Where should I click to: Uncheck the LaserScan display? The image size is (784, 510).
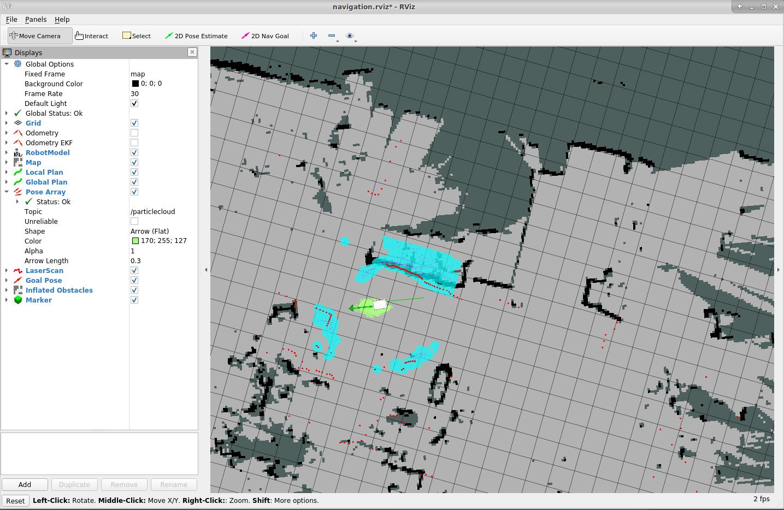tap(134, 270)
